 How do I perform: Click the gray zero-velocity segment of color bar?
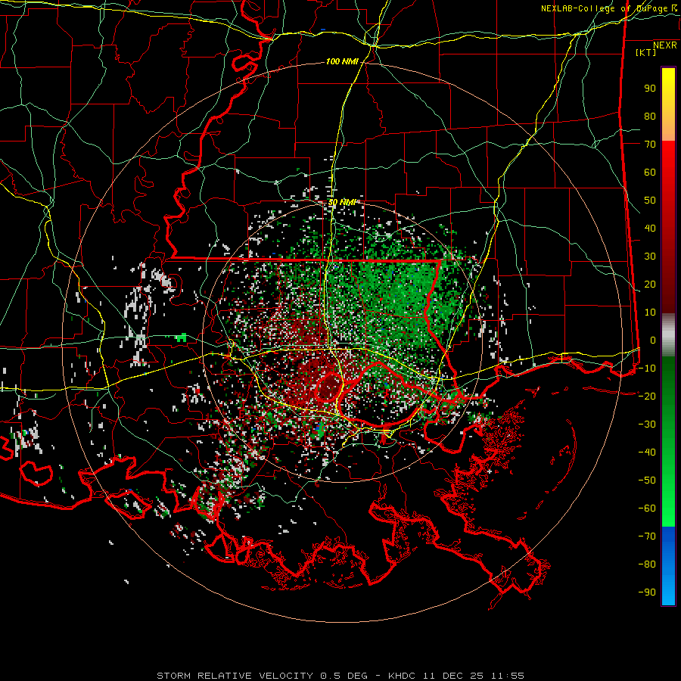668,335
